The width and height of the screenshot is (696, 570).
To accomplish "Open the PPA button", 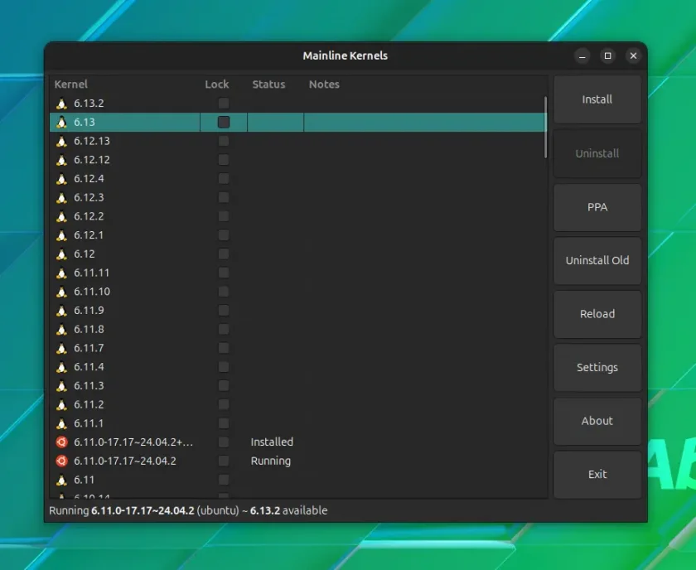I will (x=597, y=207).
